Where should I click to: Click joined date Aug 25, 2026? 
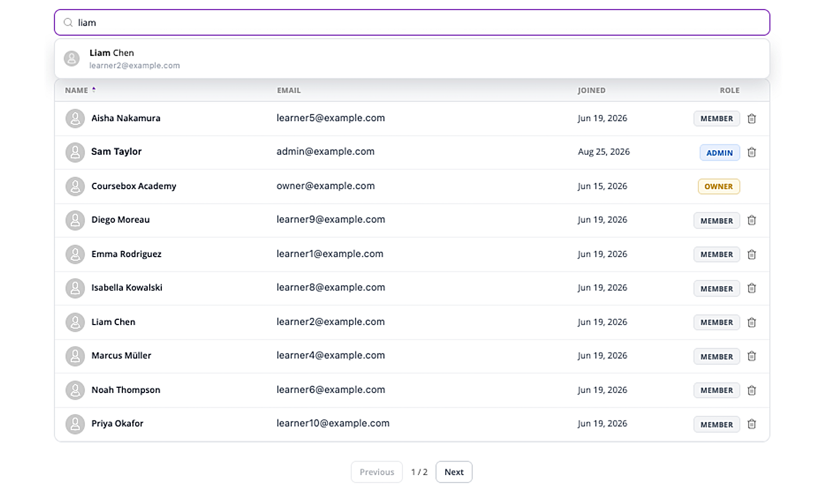604,152
